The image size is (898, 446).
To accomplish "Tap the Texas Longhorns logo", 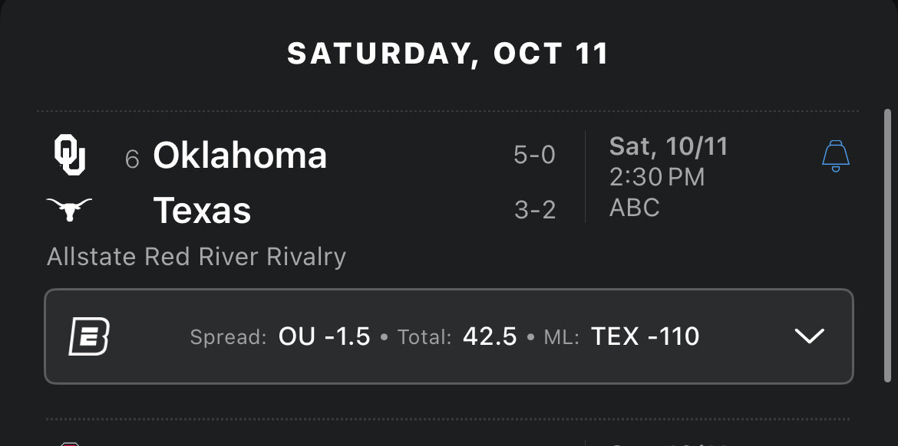I will [69, 209].
